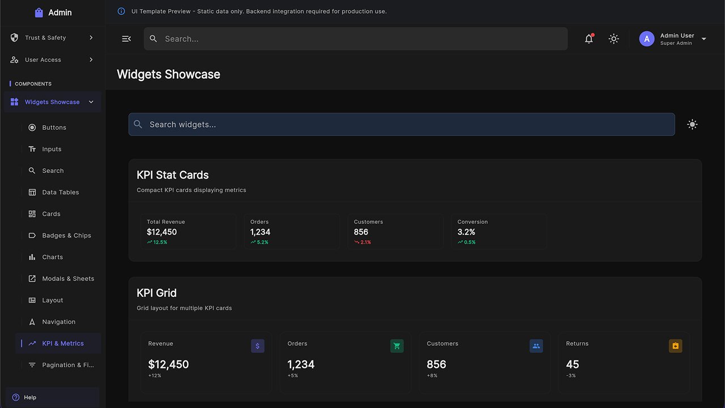
Task: Toggle widget theme sun icon beside Search widgets
Action: point(692,125)
